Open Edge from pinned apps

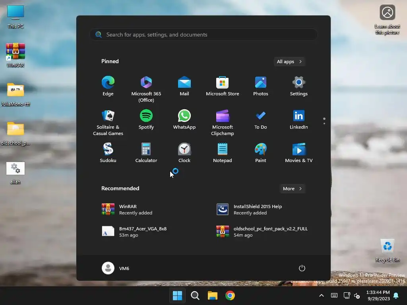click(108, 86)
